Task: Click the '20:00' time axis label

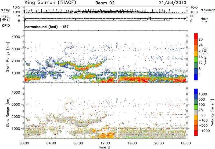Action: [x=159, y=143]
